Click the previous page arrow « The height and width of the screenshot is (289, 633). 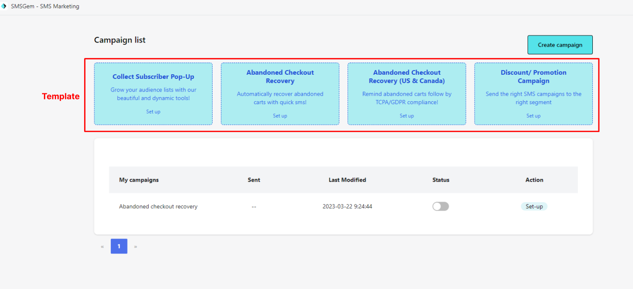[x=102, y=247]
